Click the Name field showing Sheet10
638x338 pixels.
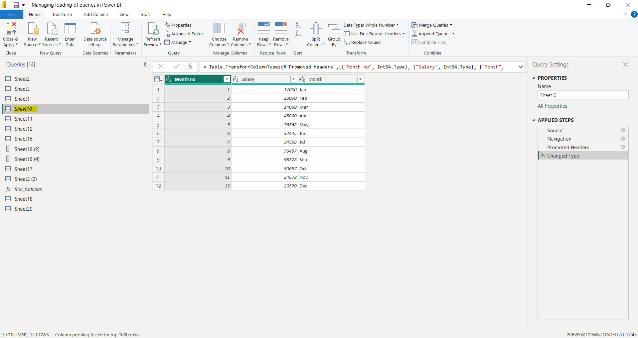pyautogui.click(x=583, y=95)
